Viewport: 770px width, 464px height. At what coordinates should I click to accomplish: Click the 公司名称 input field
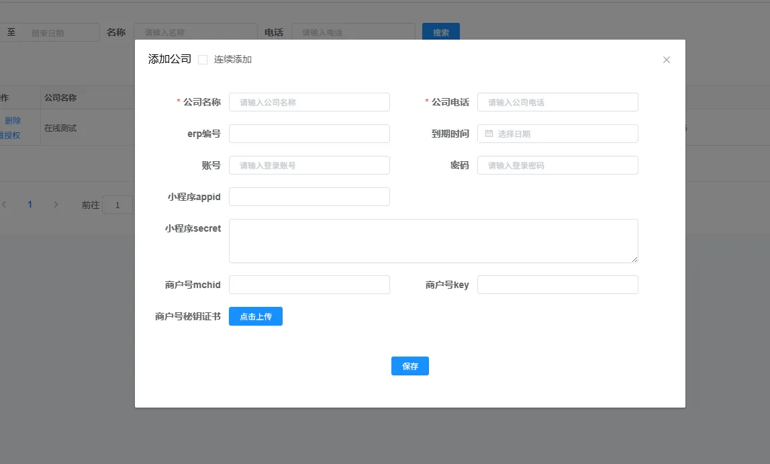click(309, 102)
